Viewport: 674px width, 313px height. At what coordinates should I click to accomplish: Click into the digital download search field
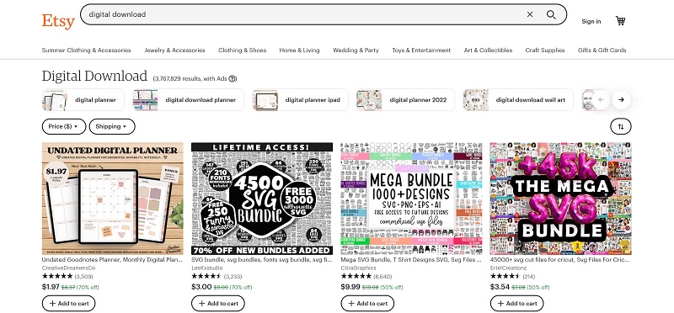point(301,14)
